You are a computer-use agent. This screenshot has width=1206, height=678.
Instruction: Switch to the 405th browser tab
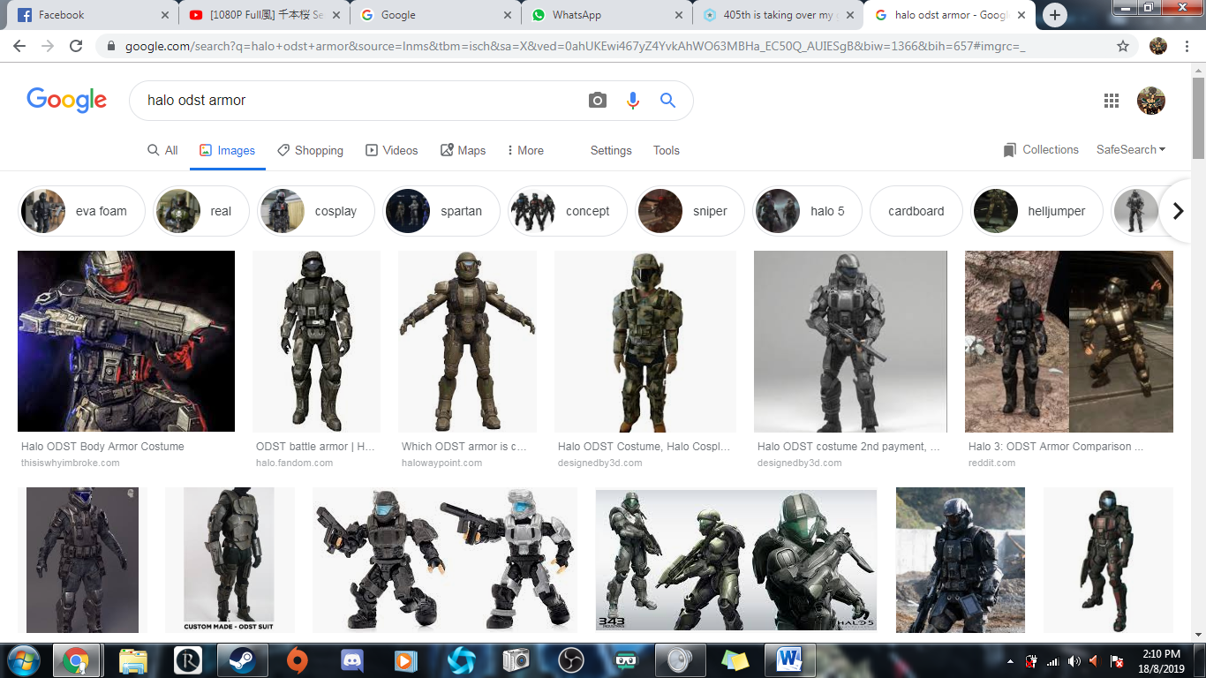coord(780,15)
